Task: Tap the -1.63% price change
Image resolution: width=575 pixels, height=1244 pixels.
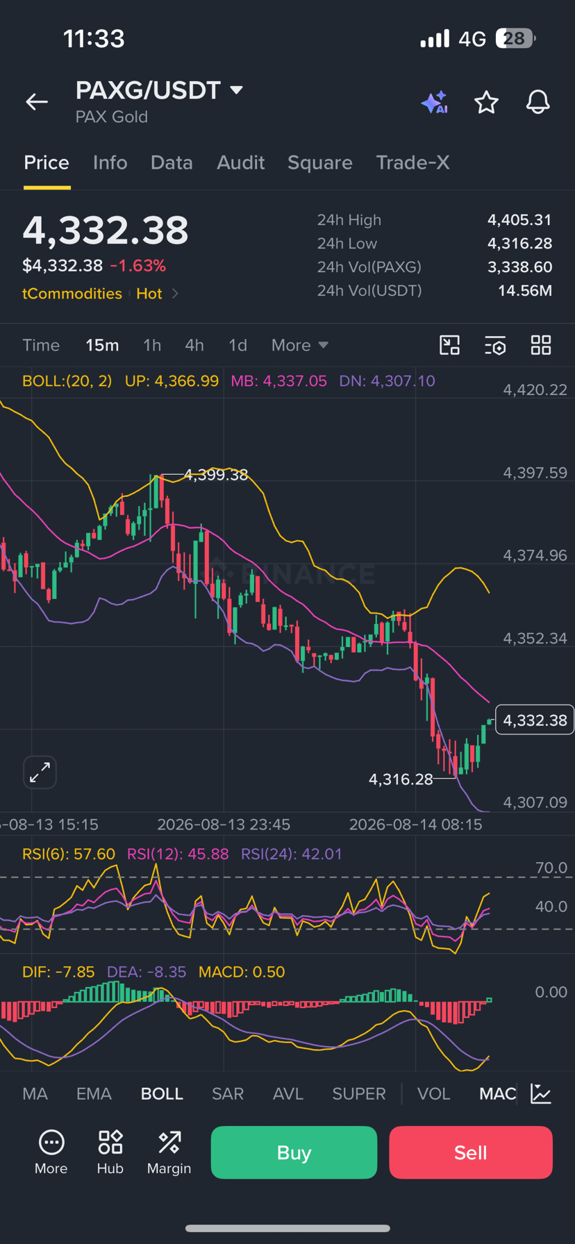Action: tap(138, 266)
